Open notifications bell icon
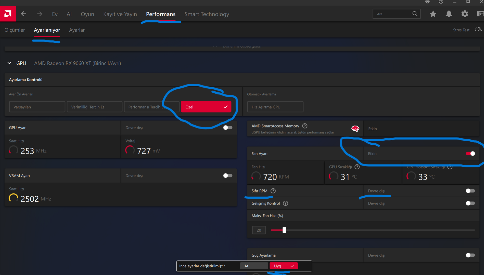This screenshot has width=484, height=275. [449, 14]
